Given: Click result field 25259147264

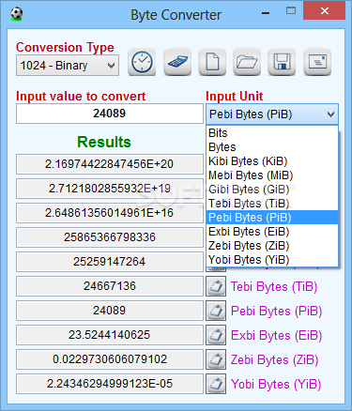Looking at the screenshot, I should 110,262.
